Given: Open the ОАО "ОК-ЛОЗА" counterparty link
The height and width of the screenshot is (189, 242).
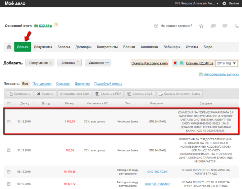Looking at the screenshot, I should (157, 172).
